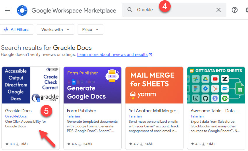Expand the Price dropdown

click(x=90, y=29)
